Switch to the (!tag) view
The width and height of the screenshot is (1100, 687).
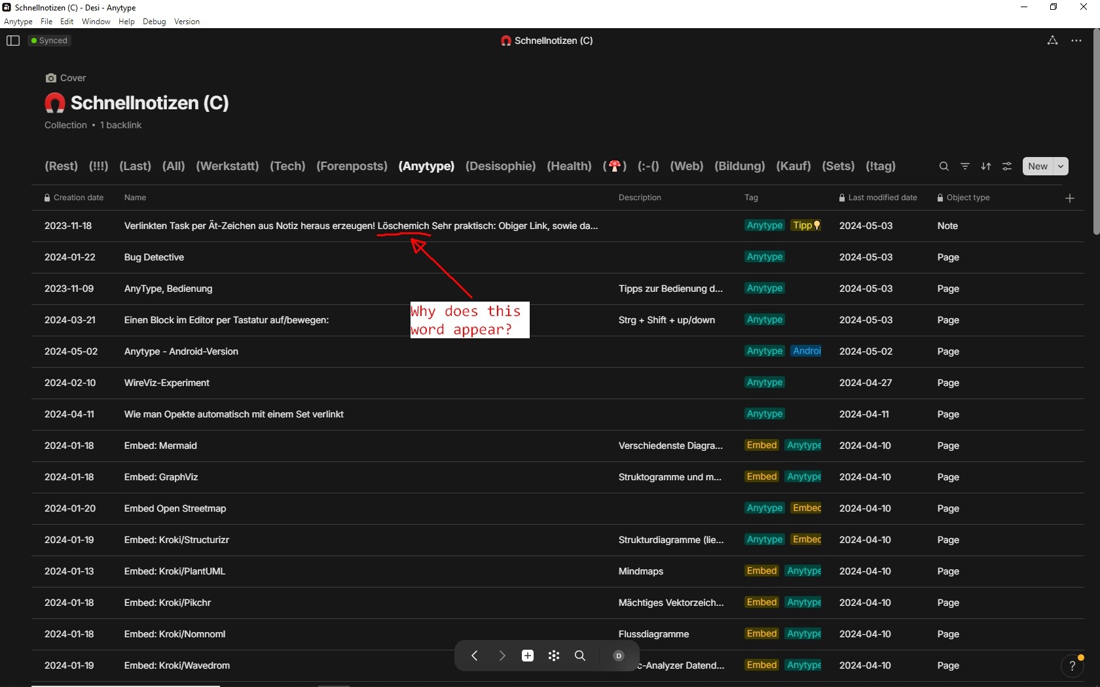881,166
